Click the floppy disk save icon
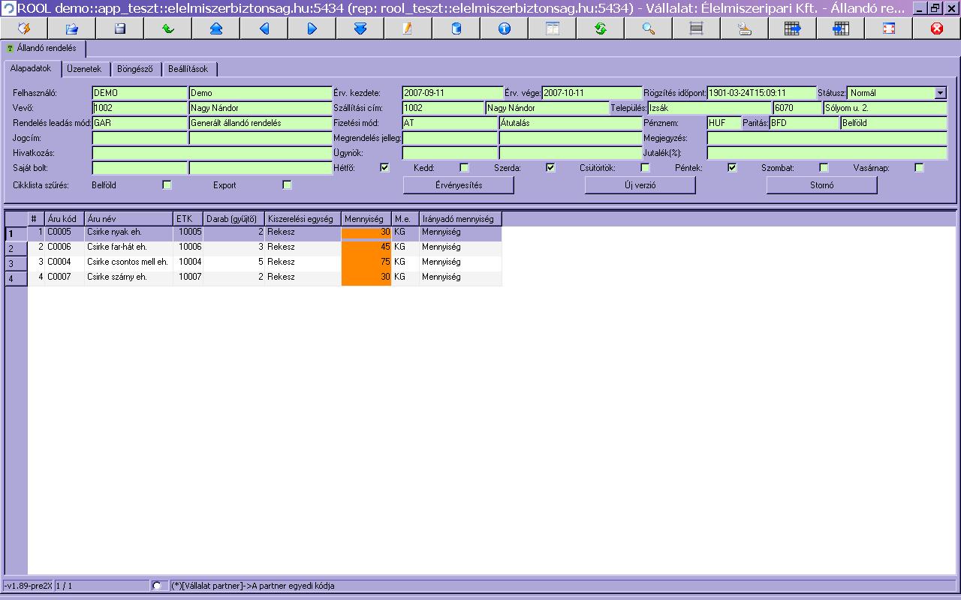The width and height of the screenshot is (961, 600). (x=119, y=28)
